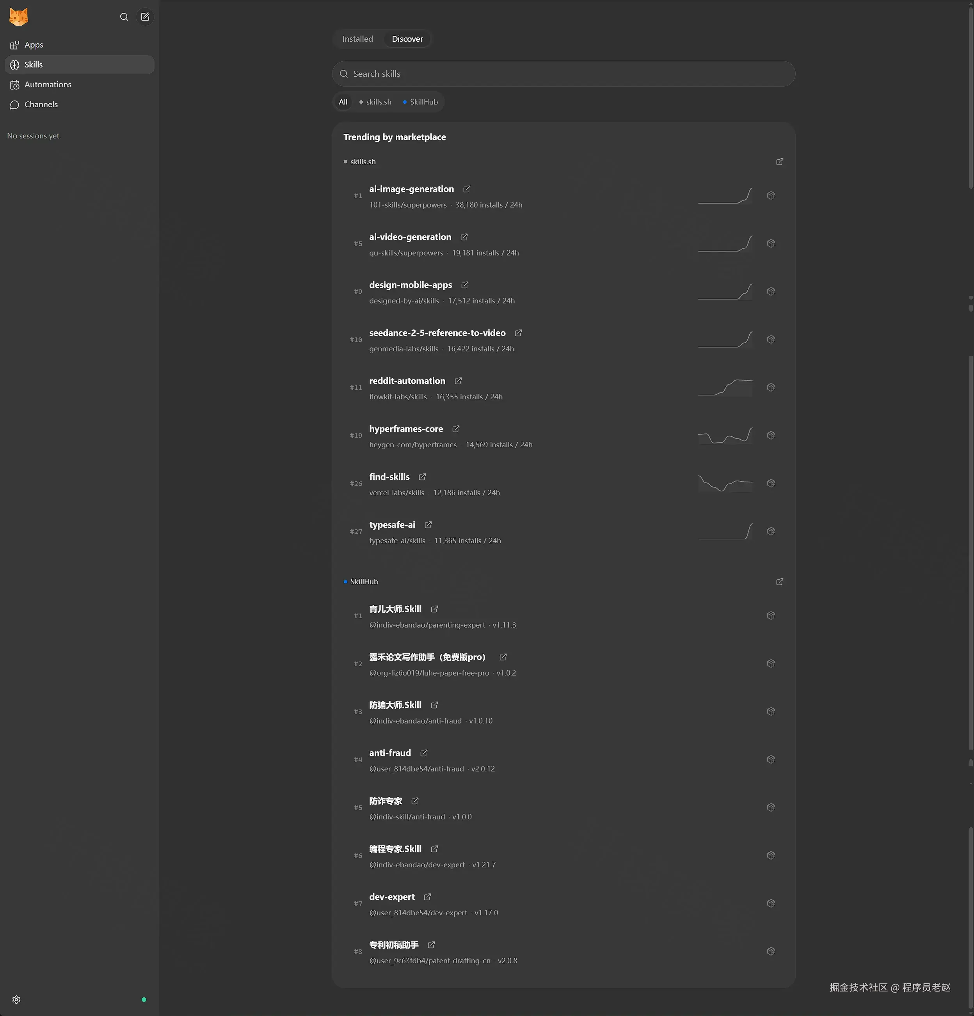Screen dimensions: 974x1016
Task: Open the 防诈专家 skill title
Action: coord(386,801)
